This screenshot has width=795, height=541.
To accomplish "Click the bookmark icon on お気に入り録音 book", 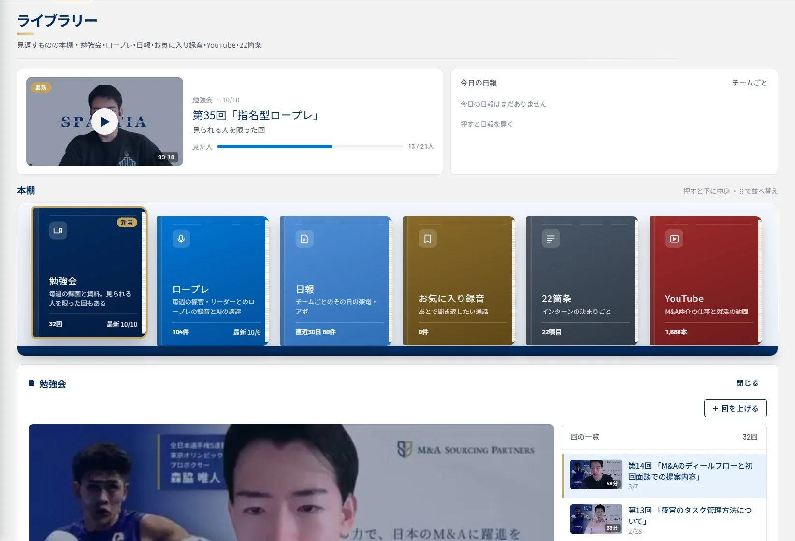I will tap(428, 239).
